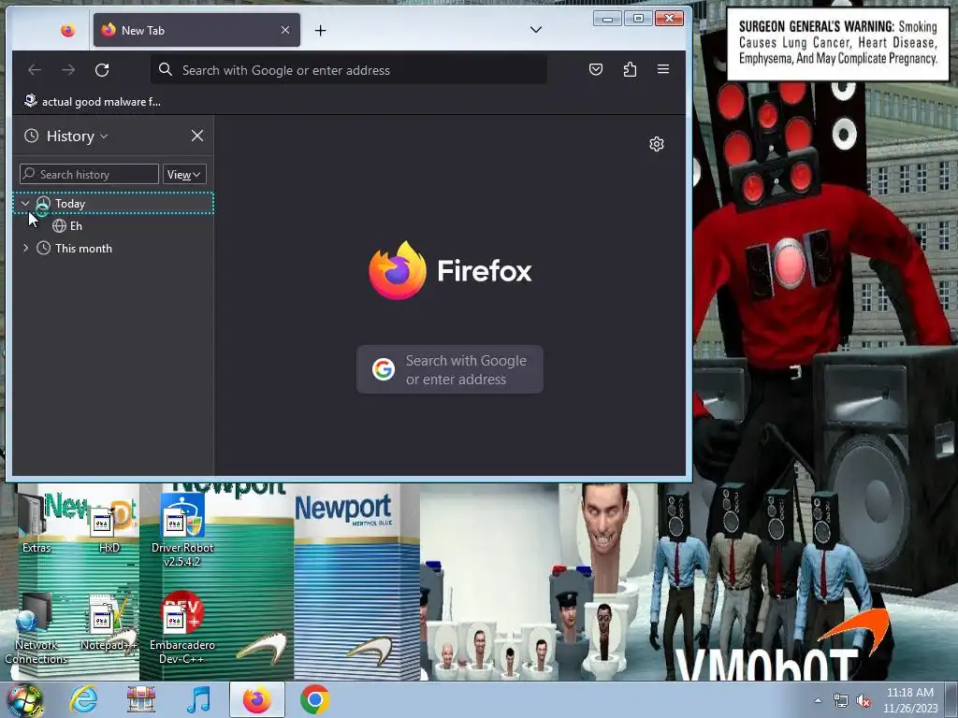Show hidden system tray icons
The image size is (958, 718).
(818, 700)
